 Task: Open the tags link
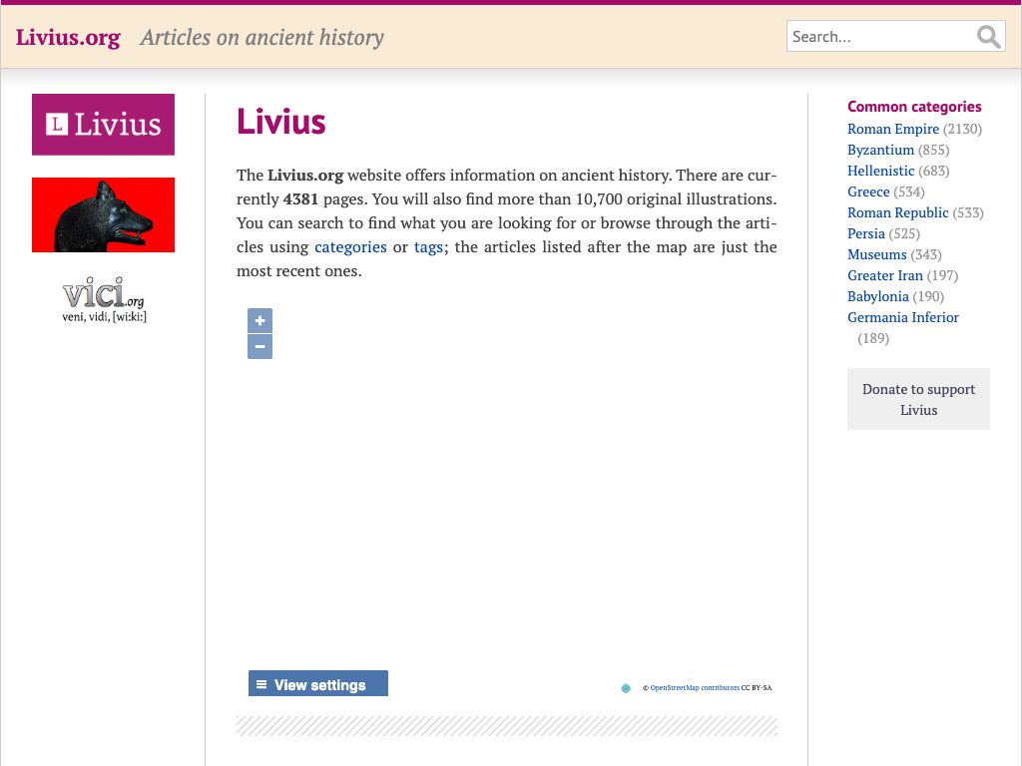pos(428,247)
